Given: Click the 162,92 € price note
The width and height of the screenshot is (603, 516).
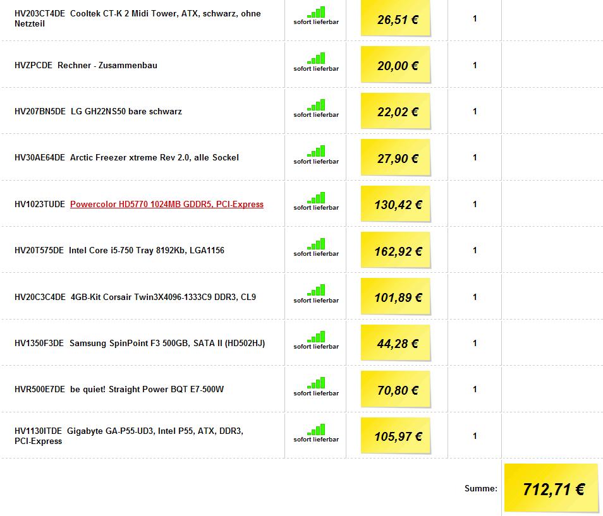Looking at the screenshot, I should point(396,250).
